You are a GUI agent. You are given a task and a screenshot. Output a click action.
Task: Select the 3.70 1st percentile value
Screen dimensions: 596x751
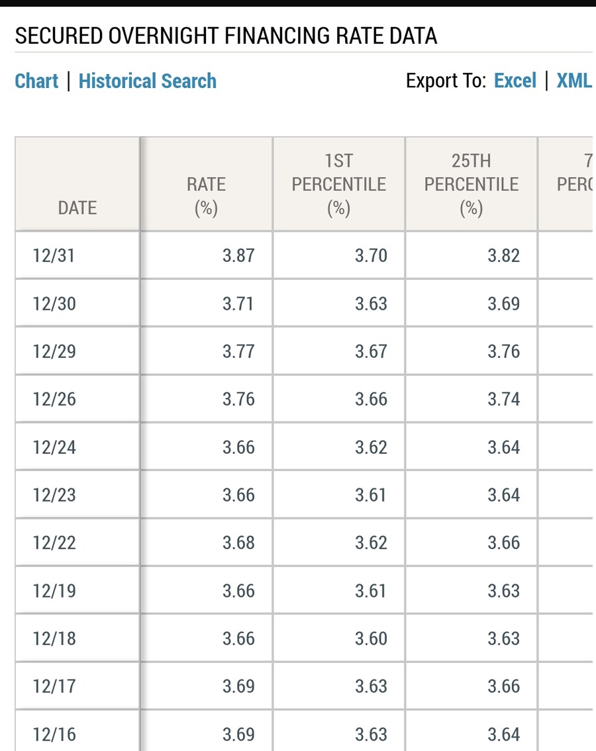(371, 255)
